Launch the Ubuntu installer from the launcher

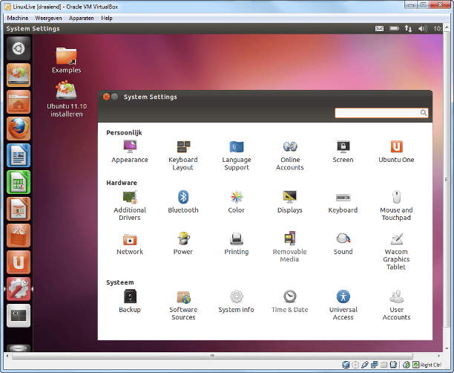(19, 75)
